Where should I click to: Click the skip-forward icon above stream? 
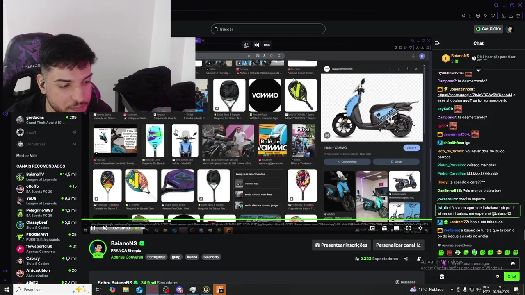pos(257,45)
